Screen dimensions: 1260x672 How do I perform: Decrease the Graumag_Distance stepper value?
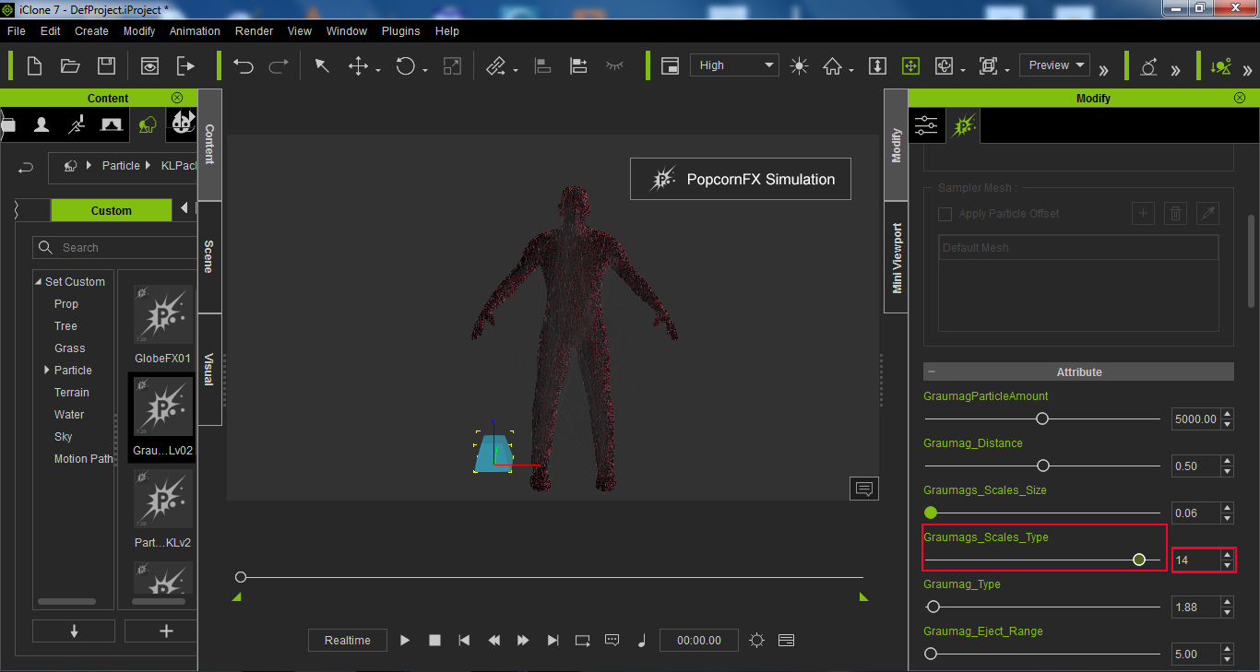(x=1227, y=471)
